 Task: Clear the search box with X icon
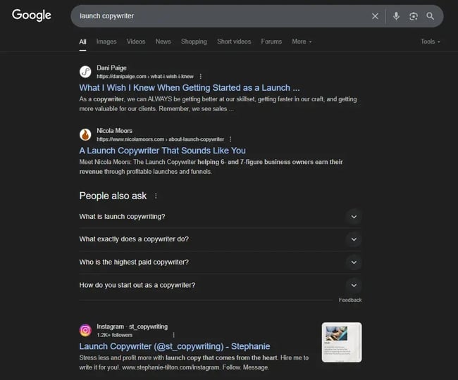pos(375,16)
